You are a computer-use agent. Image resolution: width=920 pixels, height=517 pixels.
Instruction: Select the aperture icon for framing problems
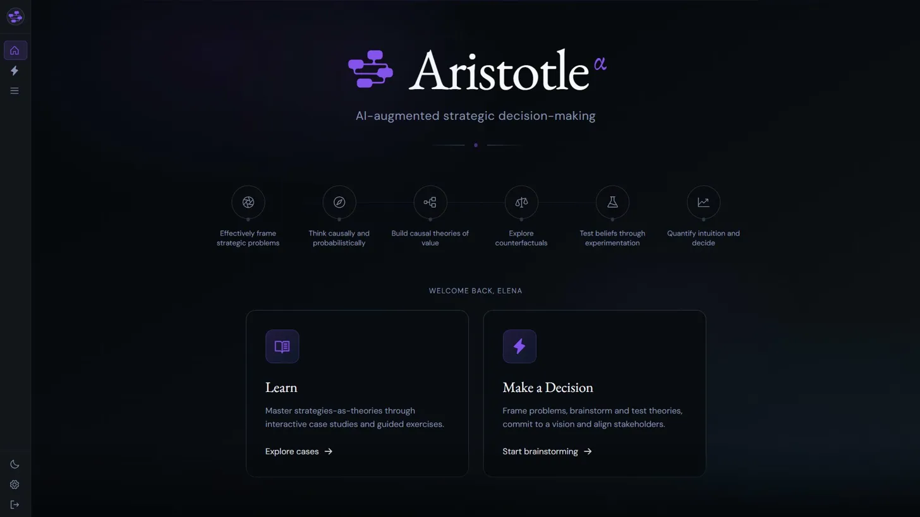(x=248, y=202)
